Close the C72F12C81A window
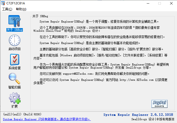Screen dimensions: 177x123 (171, 3)
